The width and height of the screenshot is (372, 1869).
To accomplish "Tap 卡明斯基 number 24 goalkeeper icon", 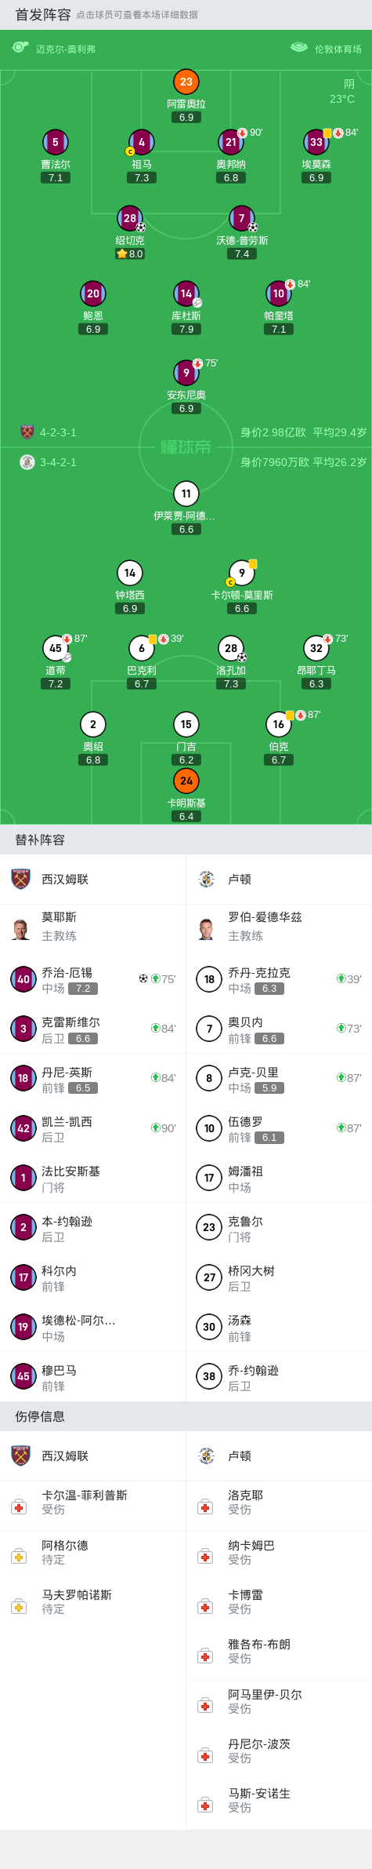I will [186, 781].
